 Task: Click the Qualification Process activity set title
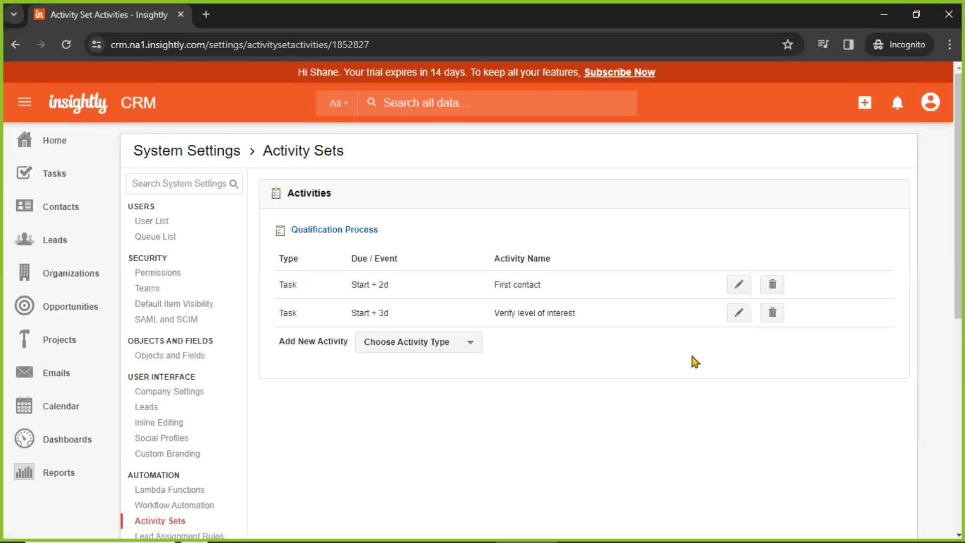click(334, 229)
